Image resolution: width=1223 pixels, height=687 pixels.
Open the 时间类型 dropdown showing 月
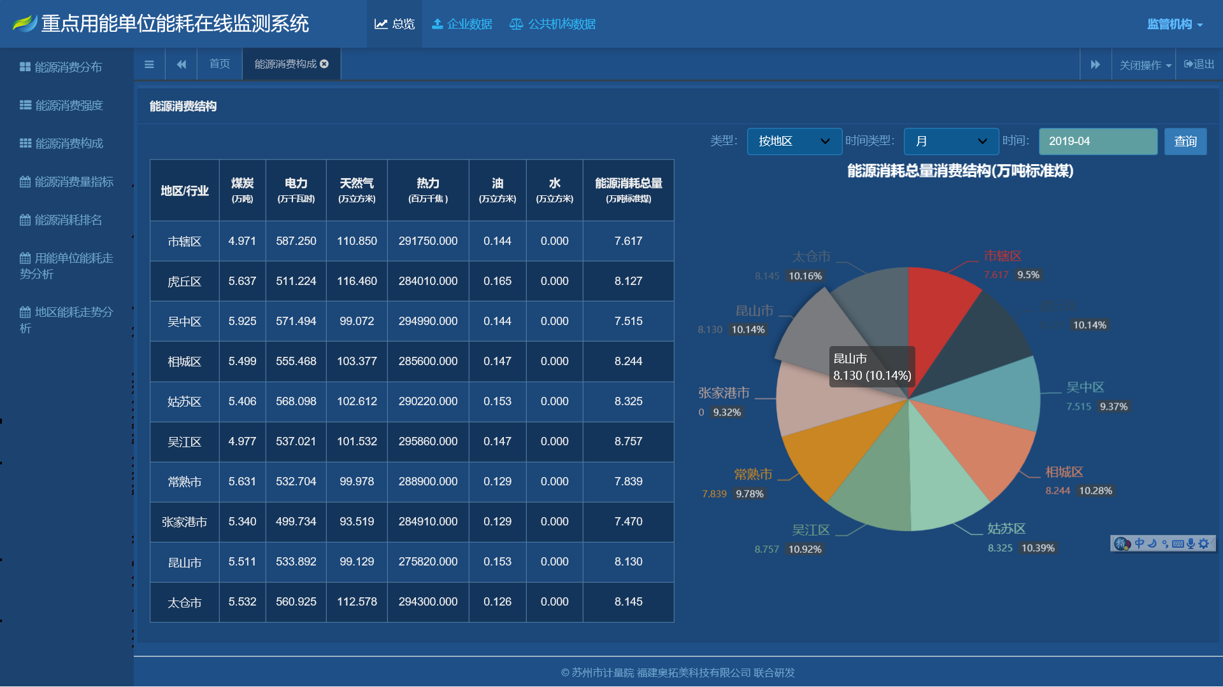pyautogui.click(x=950, y=141)
